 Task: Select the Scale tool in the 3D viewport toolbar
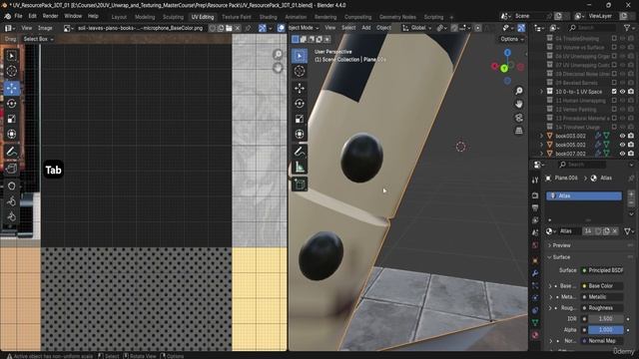[x=300, y=119]
